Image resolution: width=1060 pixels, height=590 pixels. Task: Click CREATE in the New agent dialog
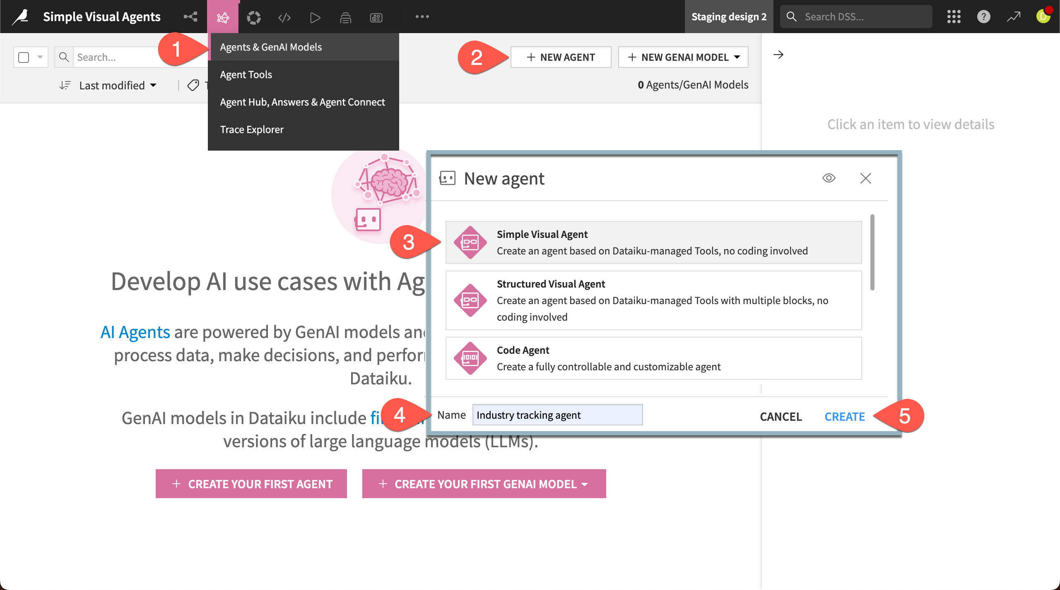coord(845,416)
